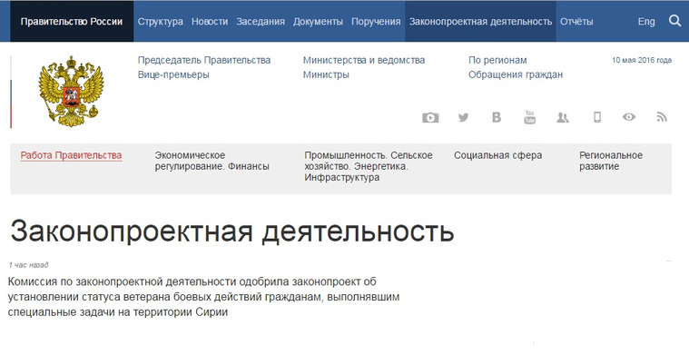
Task: Open the Новости menu item
Action: [x=210, y=22]
